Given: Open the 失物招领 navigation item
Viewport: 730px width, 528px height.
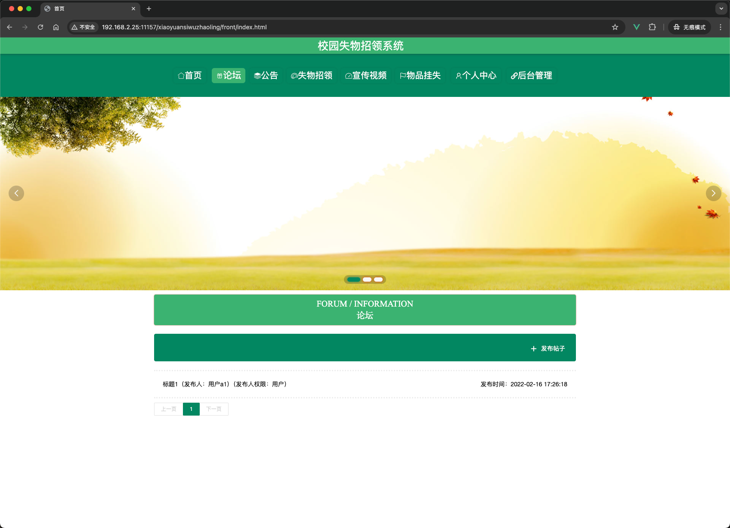Looking at the screenshot, I should (312, 75).
